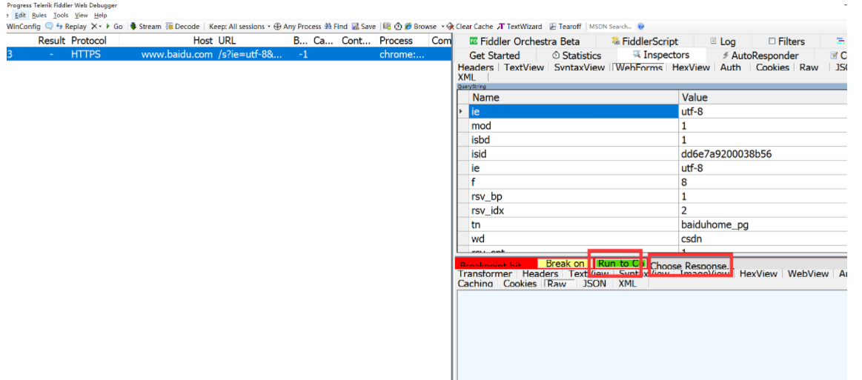This screenshot has width=862, height=380.
Task: Switch to the Get Started tab
Action: point(494,56)
